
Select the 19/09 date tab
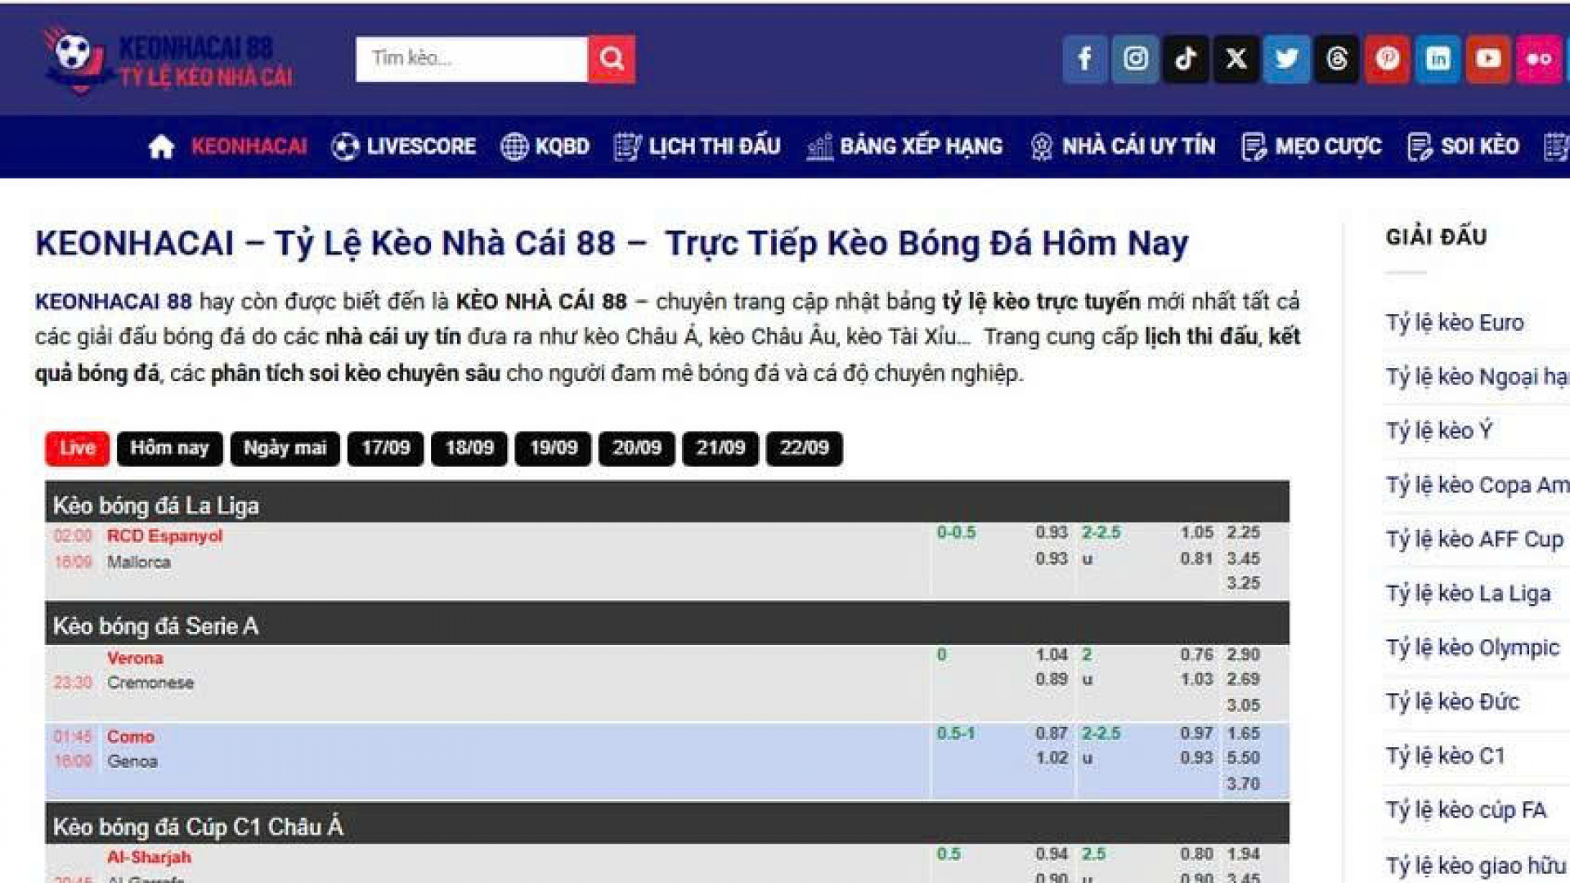click(553, 448)
